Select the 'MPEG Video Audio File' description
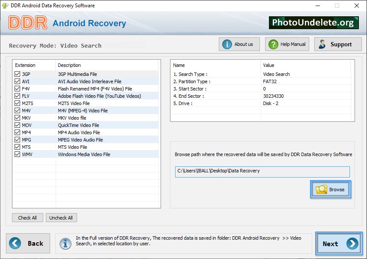Screen dimensions: 367x259 tap(81, 139)
